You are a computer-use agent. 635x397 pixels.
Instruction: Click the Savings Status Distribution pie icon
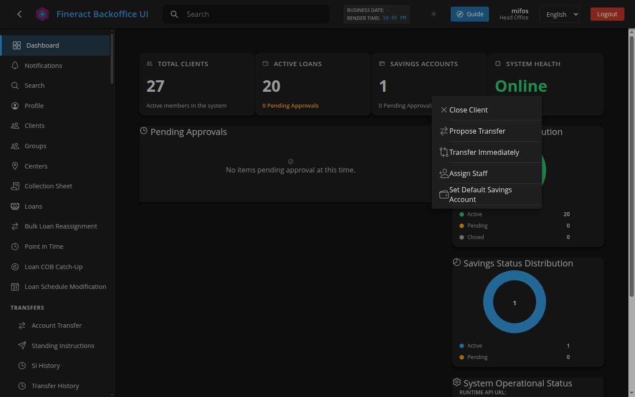[x=457, y=262]
